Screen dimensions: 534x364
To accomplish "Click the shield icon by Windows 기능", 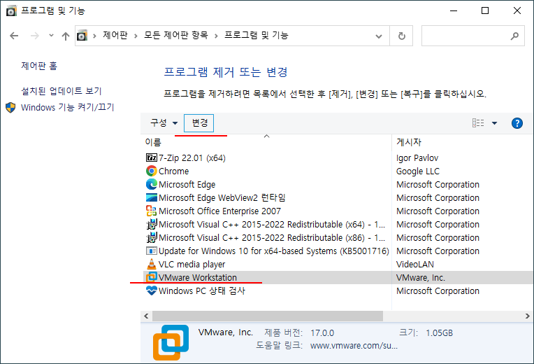I will tap(10, 108).
